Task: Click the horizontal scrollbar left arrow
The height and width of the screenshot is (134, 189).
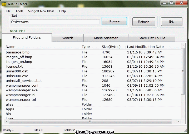Action: click(6, 121)
